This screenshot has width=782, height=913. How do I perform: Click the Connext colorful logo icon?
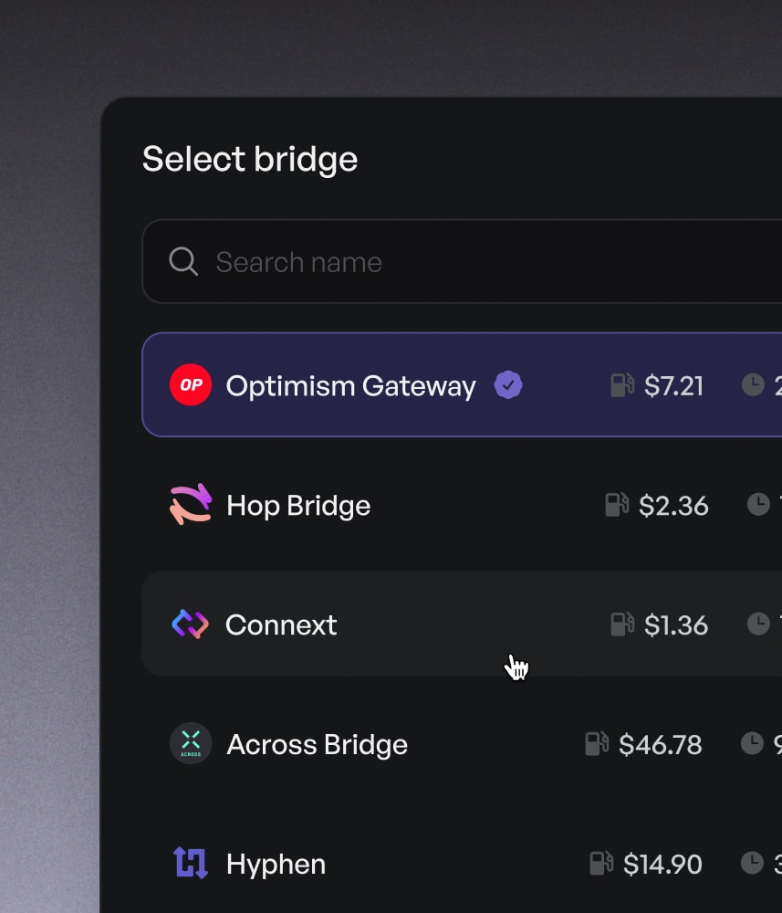(191, 624)
